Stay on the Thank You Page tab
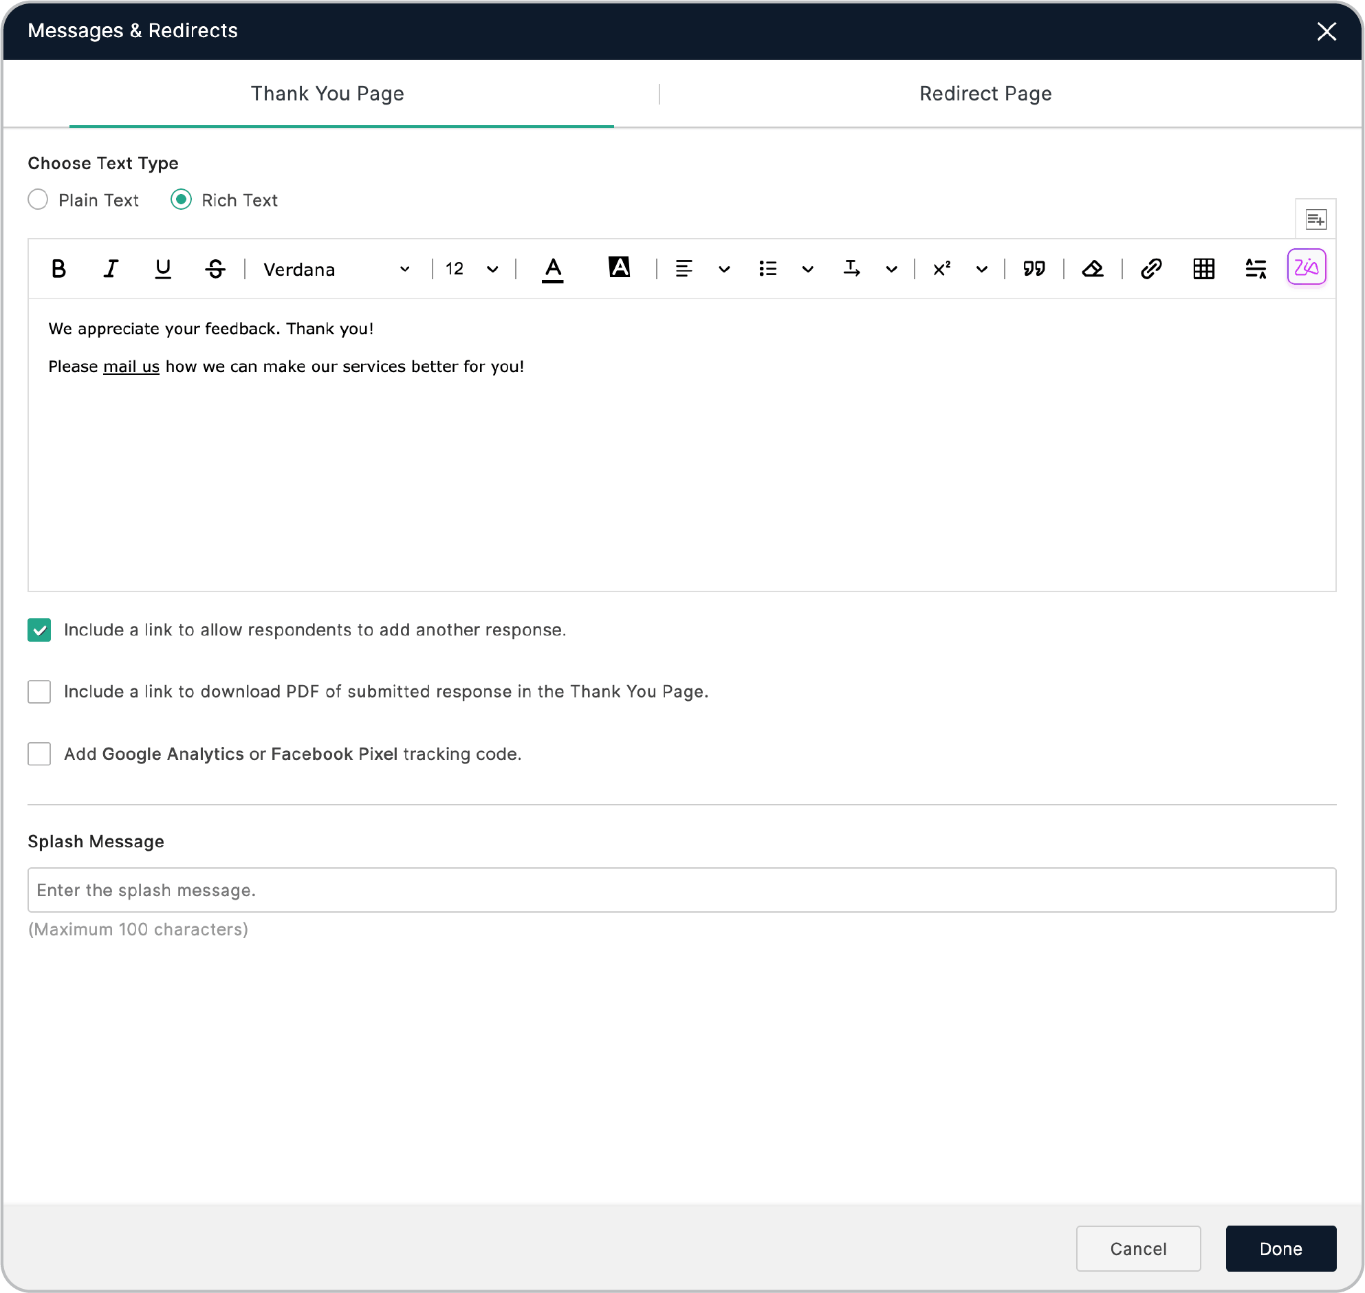The width and height of the screenshot is (1365, 1293). tap(327, 93)
